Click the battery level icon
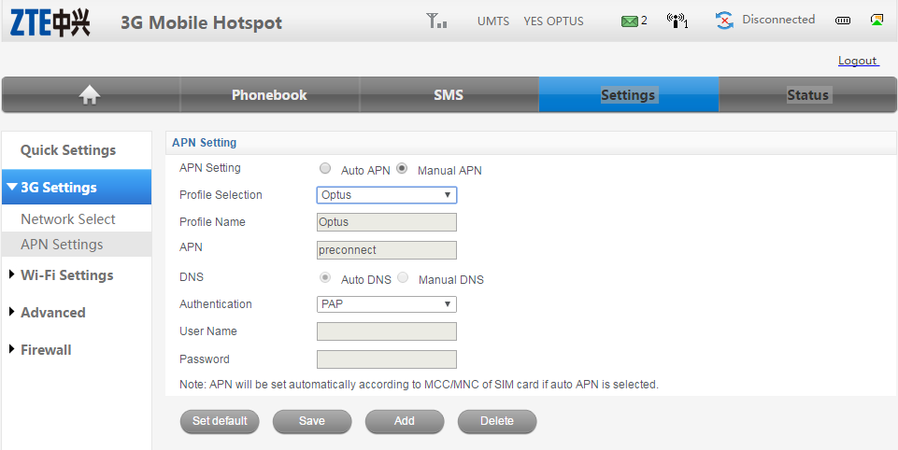Viewport: 898px width, 450px height. pos(843,21)
